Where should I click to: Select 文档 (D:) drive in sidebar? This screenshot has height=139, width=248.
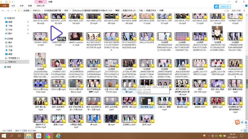12,62
